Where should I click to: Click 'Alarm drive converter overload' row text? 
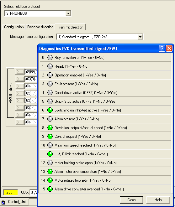tap(89, 189)
